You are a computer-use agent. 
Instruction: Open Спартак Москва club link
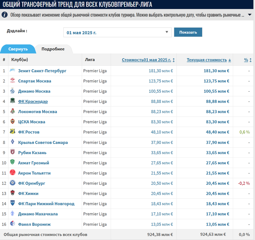coord(35,81)
